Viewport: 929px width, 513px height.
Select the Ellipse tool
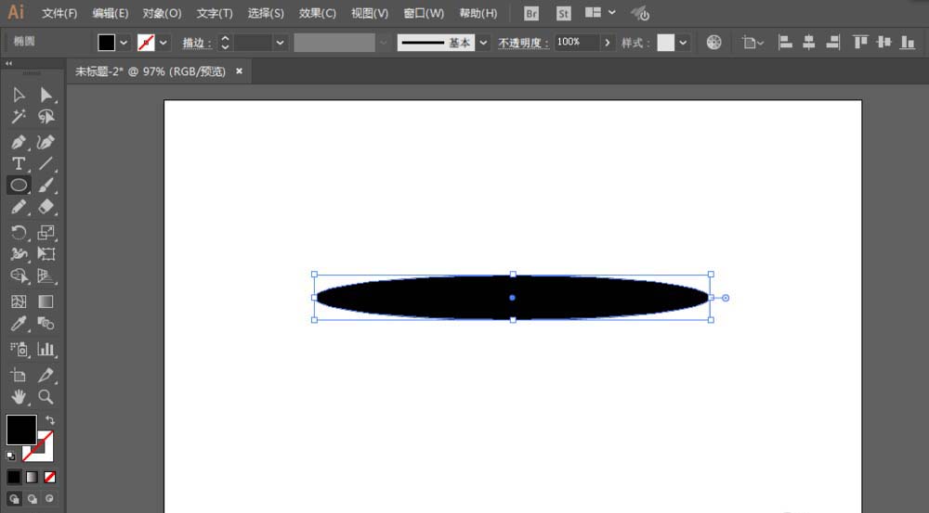click(19, 186)
